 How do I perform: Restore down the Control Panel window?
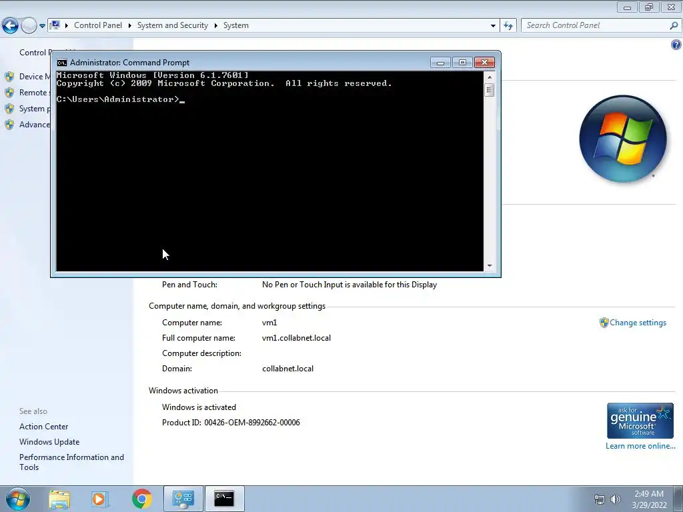tap(649, 7)
